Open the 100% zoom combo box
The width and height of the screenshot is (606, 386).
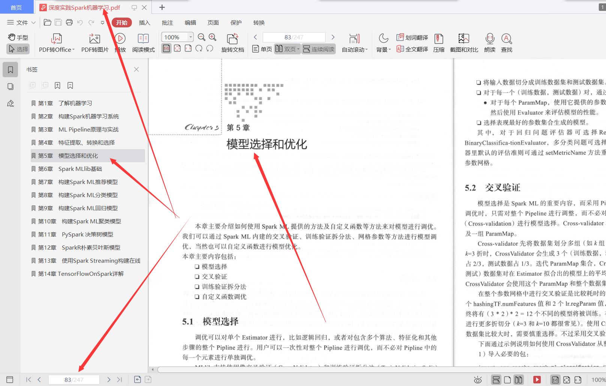point(177,37)
